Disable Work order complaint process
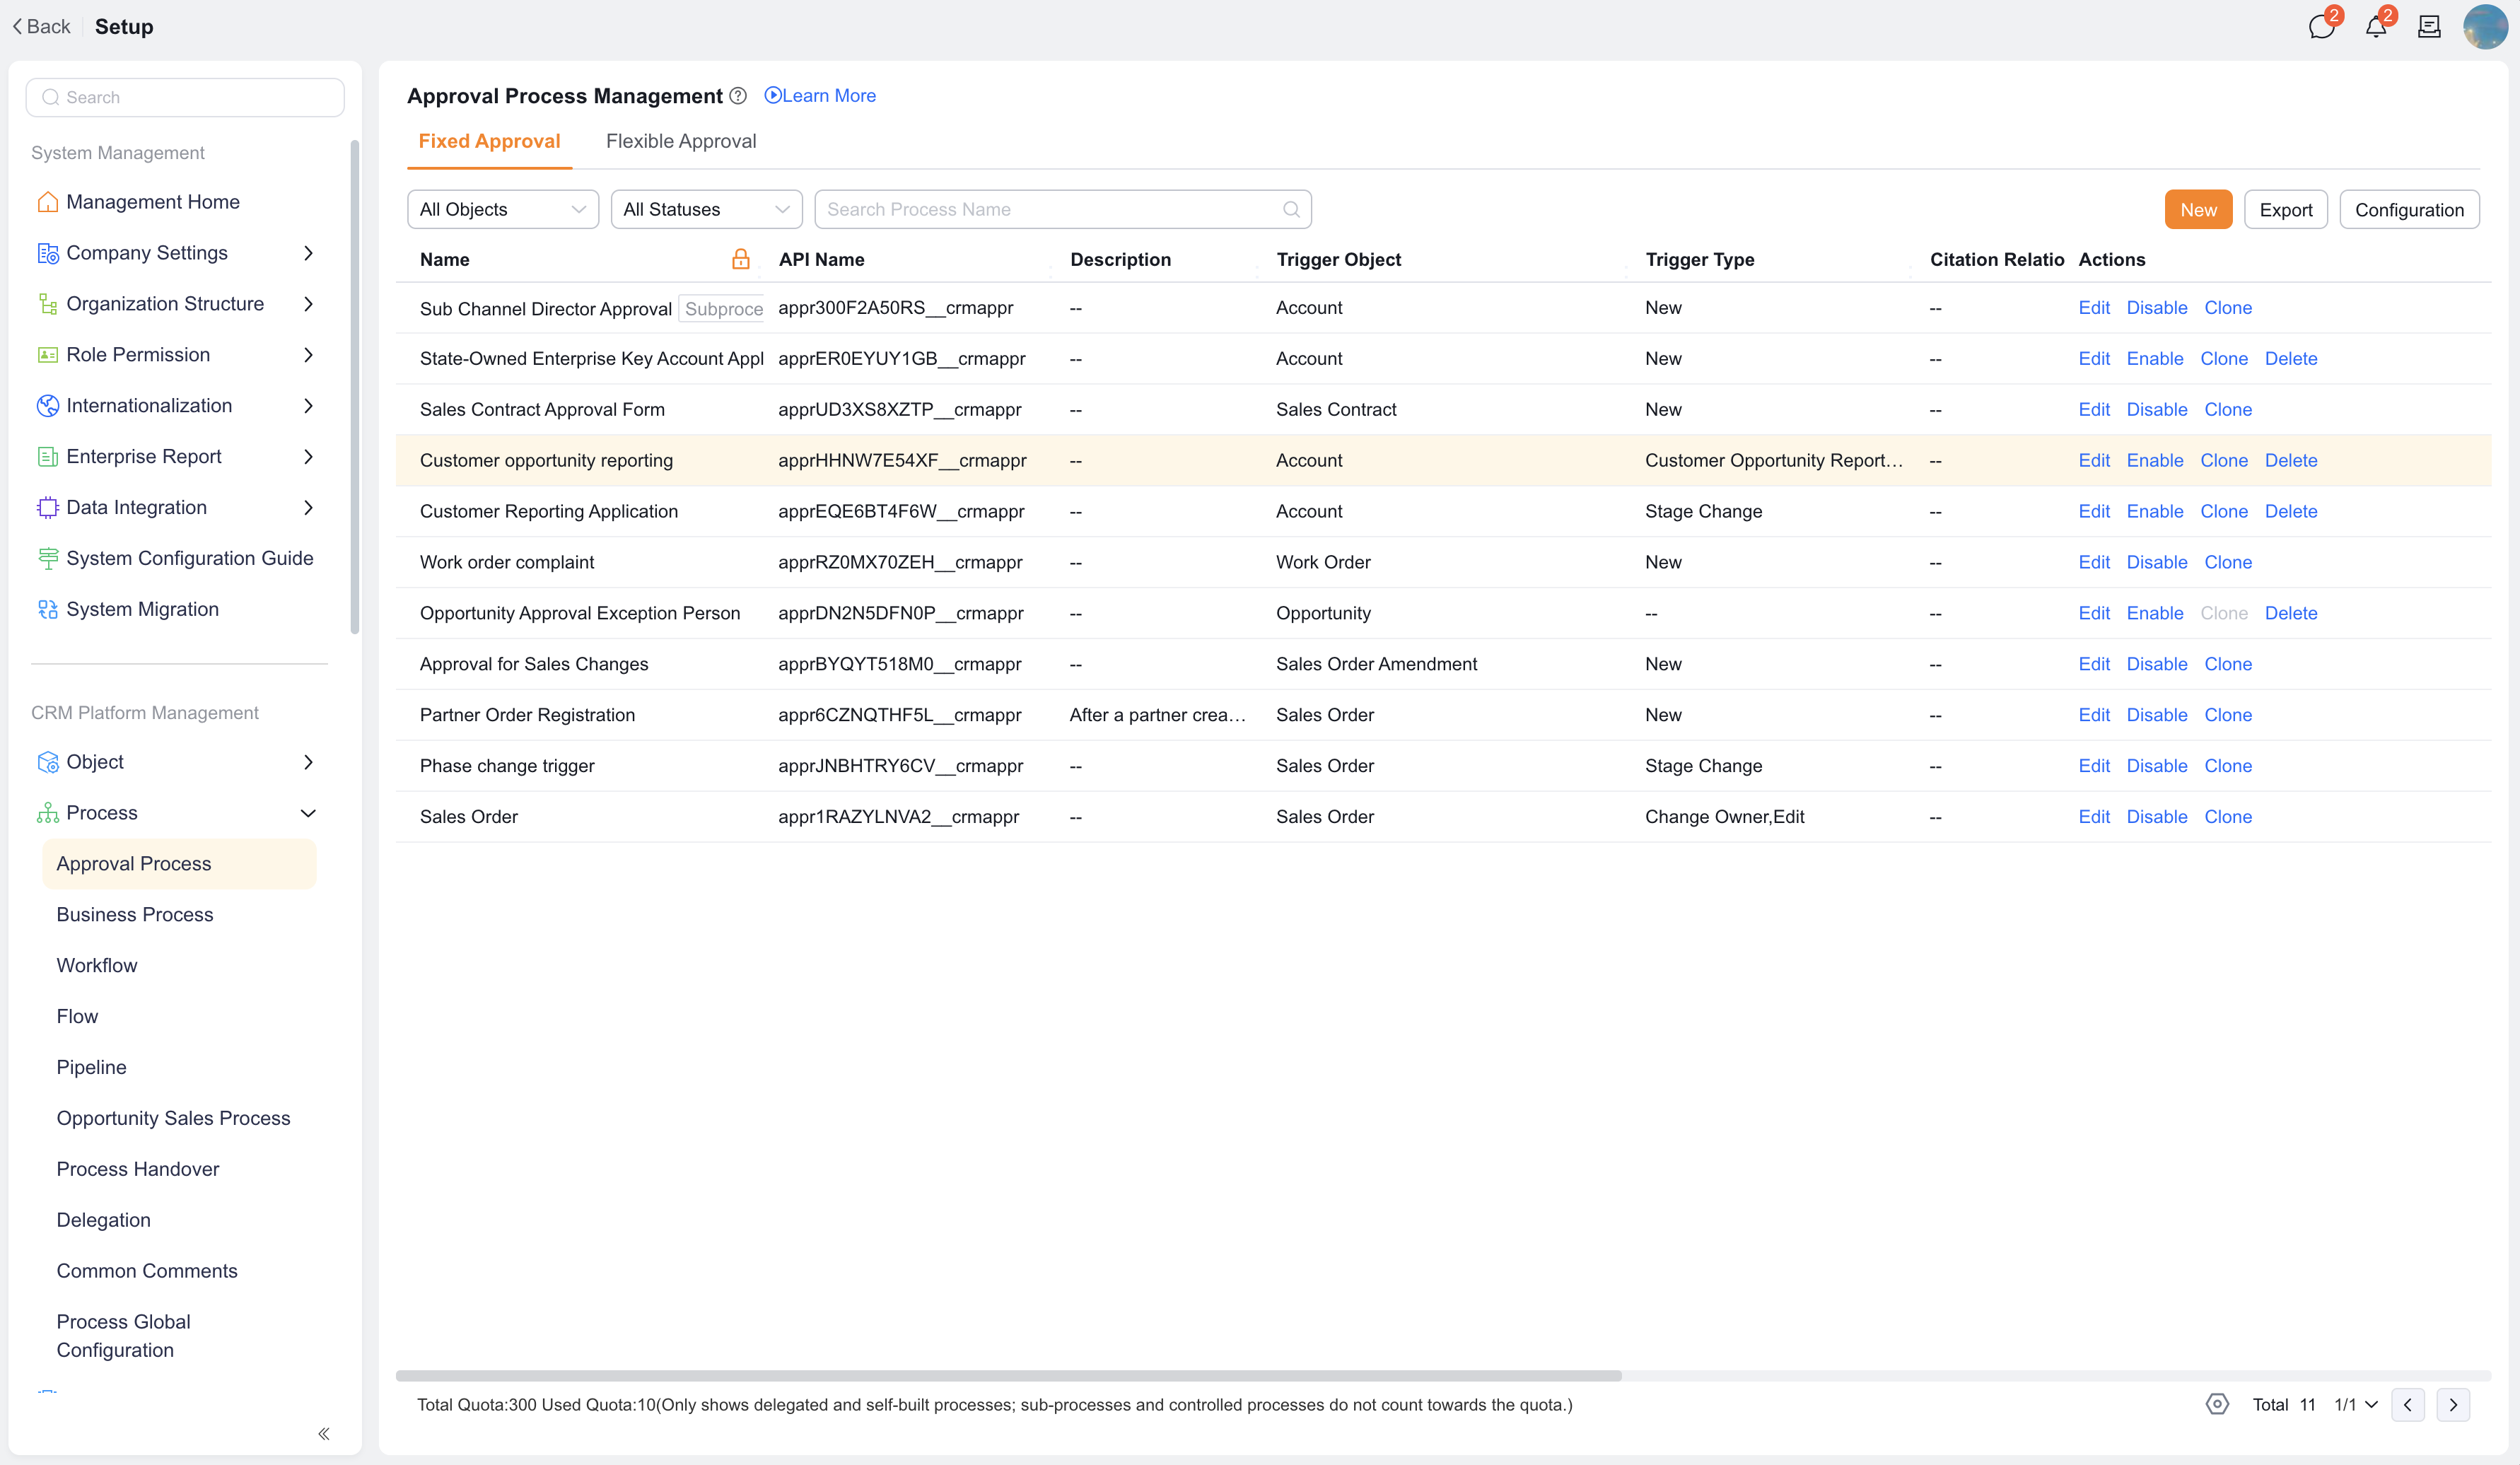 click(2156, 562)
